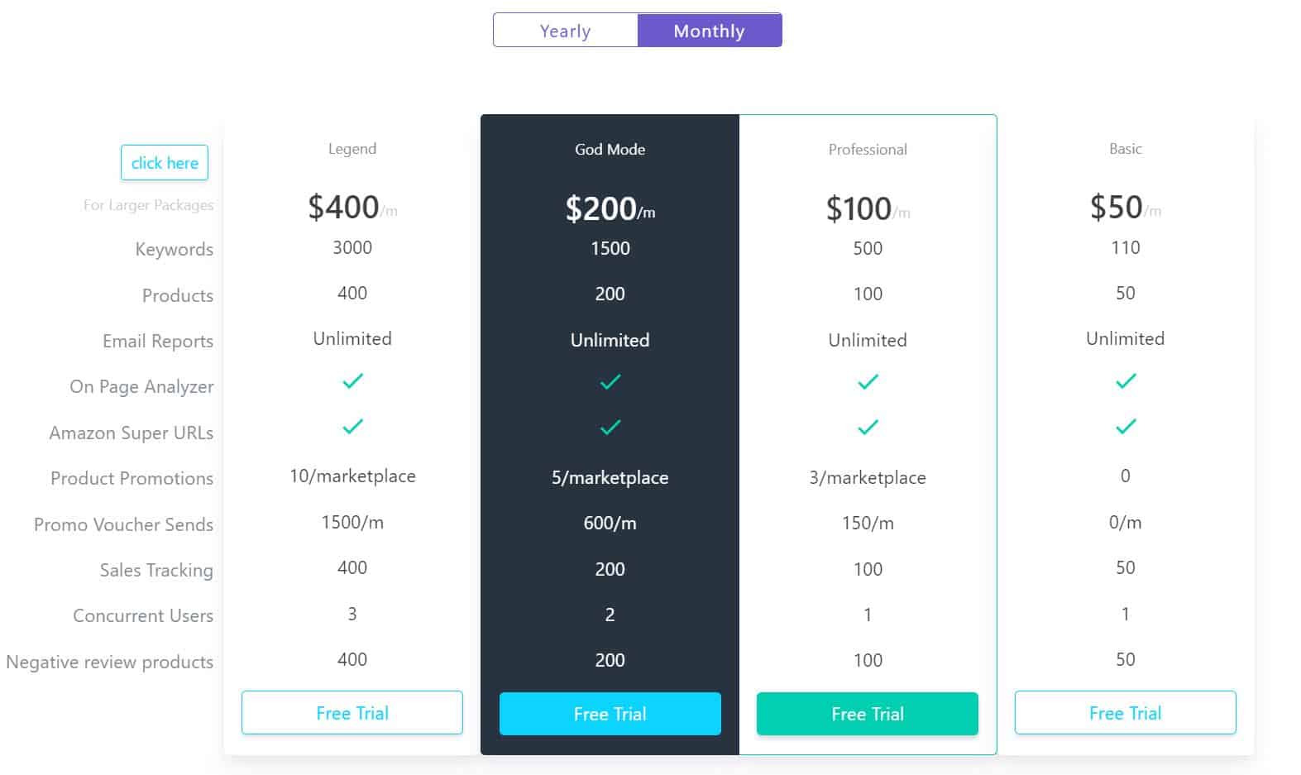This screenshot has width=1301, height=775.
Task: Click the Keywords row label
Action: (174, 249)
